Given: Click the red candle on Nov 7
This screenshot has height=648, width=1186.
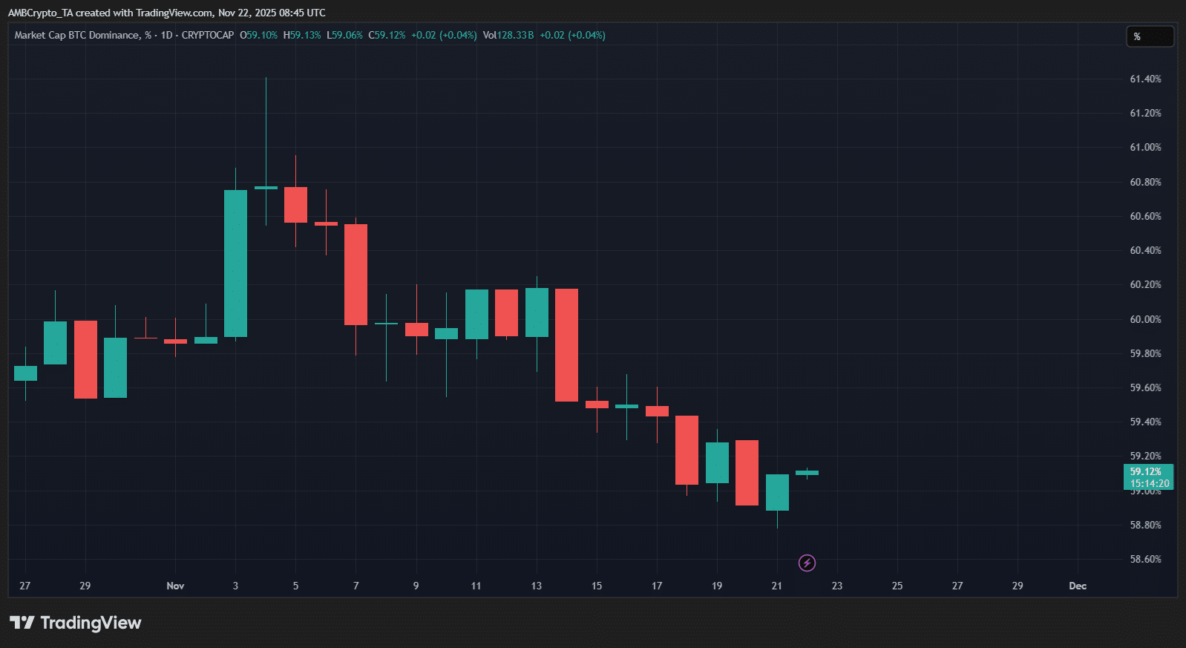Looking at the screenshot, I should click(x=356, y=275).
